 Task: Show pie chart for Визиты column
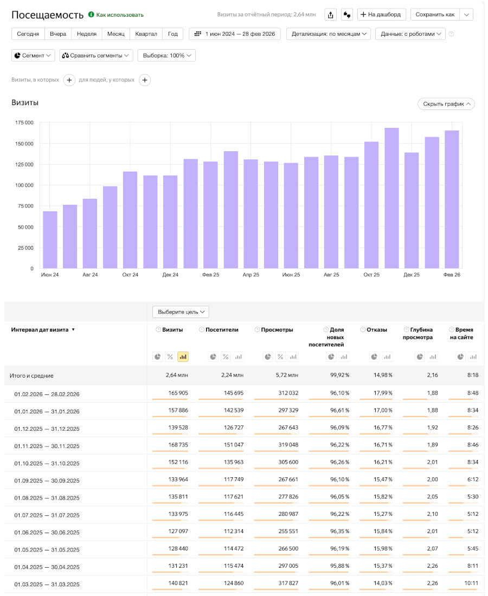[x=157, y=357]
